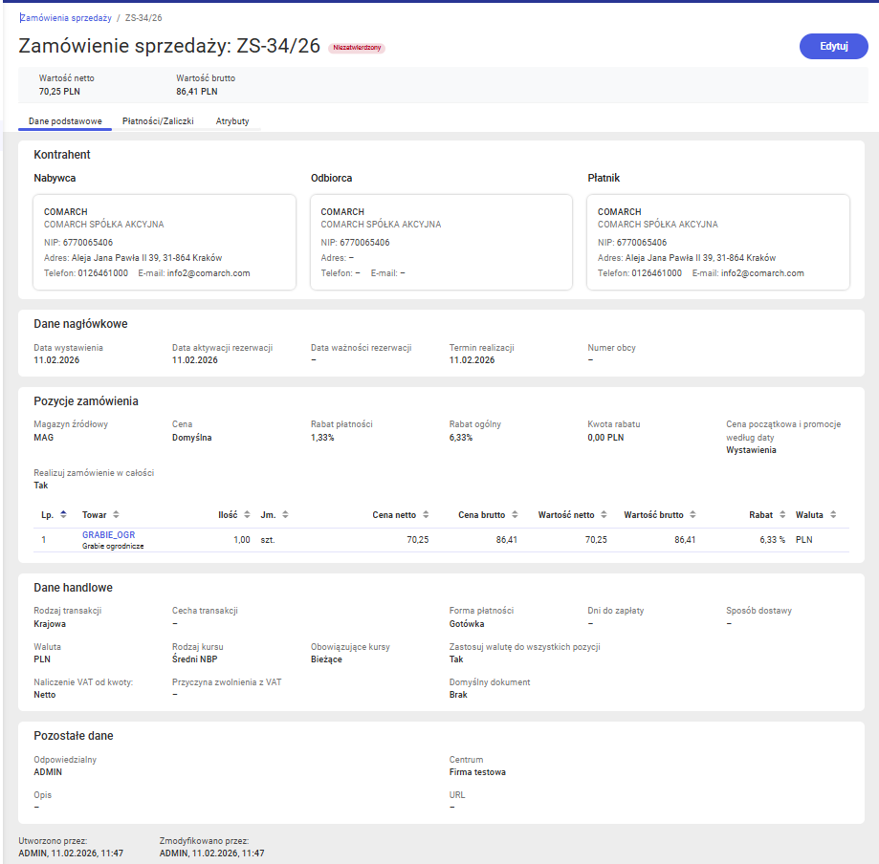Sort table by Lp. column icon
The image size is (879, 864).
coord(63,515)
